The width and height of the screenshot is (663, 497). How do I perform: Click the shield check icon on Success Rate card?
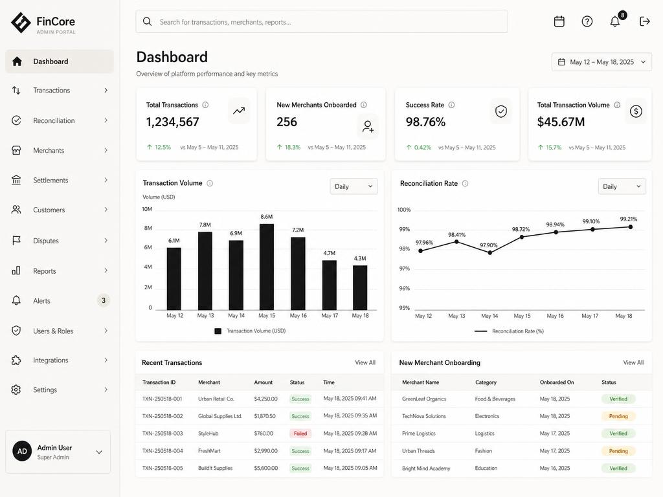[501, 111]
